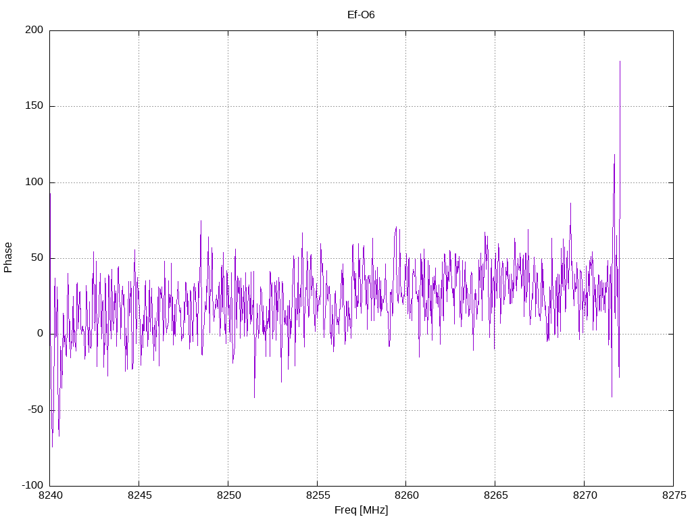Click x-axis tick label 8240
Image resolution: width=692 pixels, height=519 pixels.
point(50,495)
